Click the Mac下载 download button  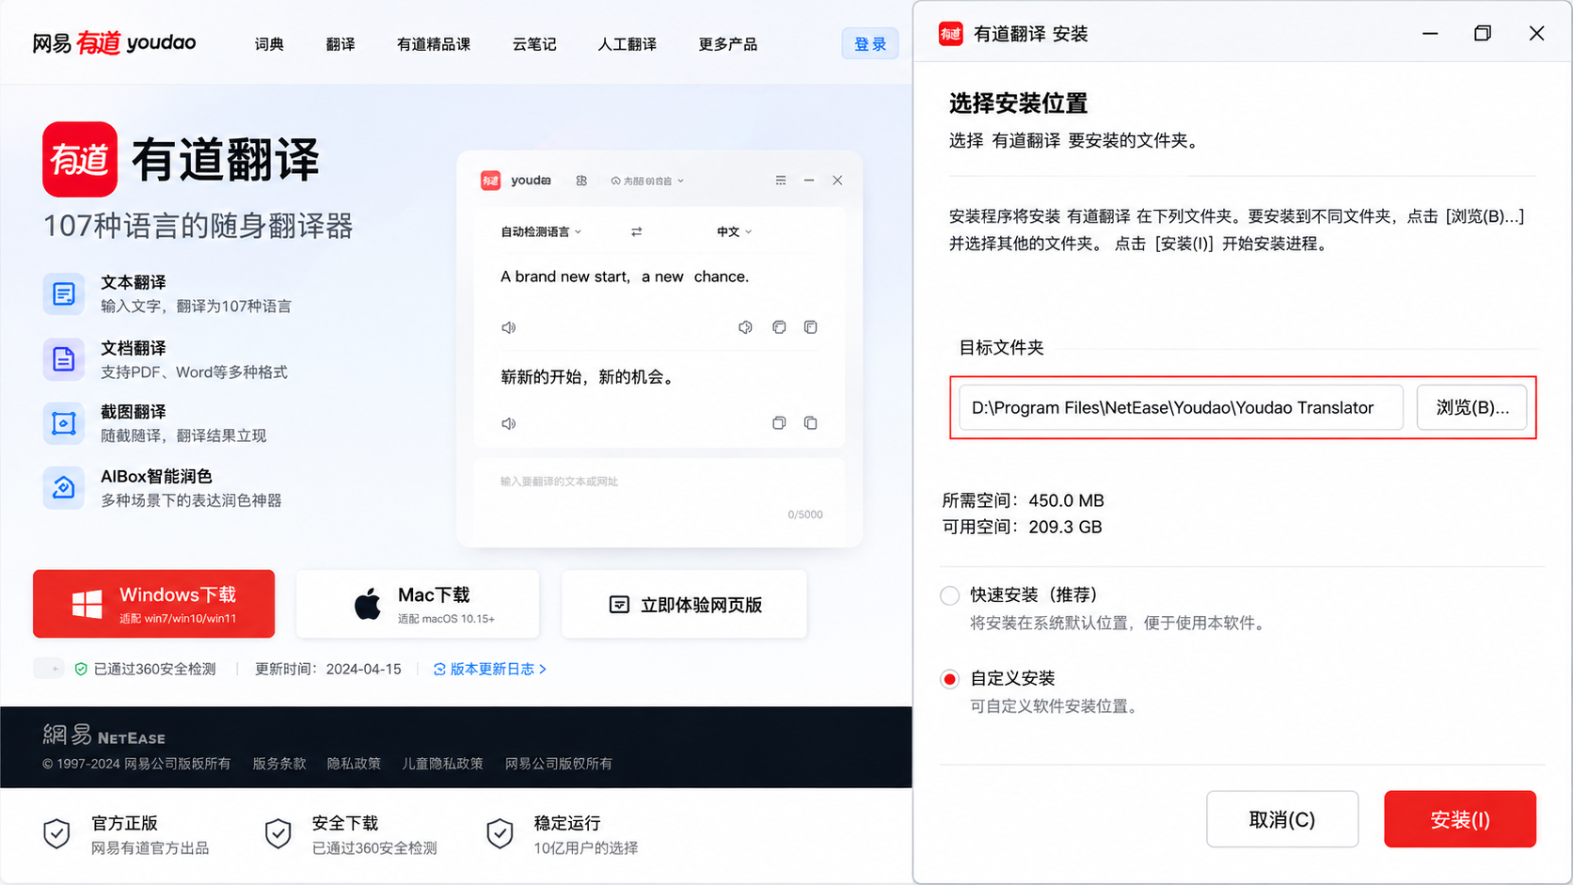pos(418,604)
